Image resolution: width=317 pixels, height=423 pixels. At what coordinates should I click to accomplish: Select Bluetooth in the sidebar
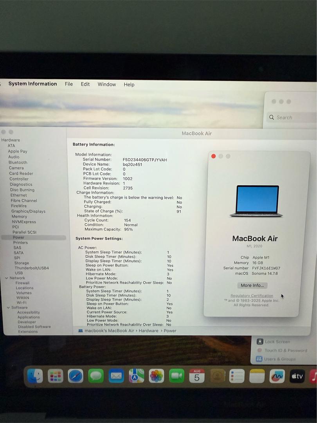[x=18, y=163]
